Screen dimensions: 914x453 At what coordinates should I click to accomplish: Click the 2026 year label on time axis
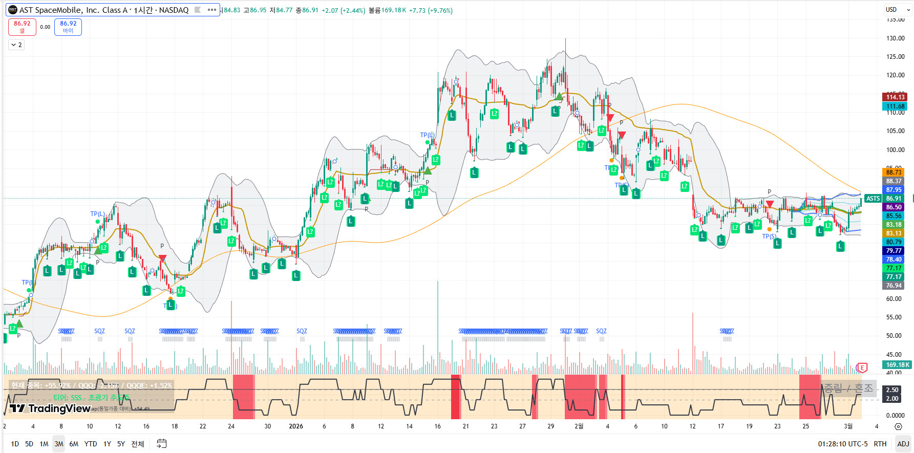(296, 426)
